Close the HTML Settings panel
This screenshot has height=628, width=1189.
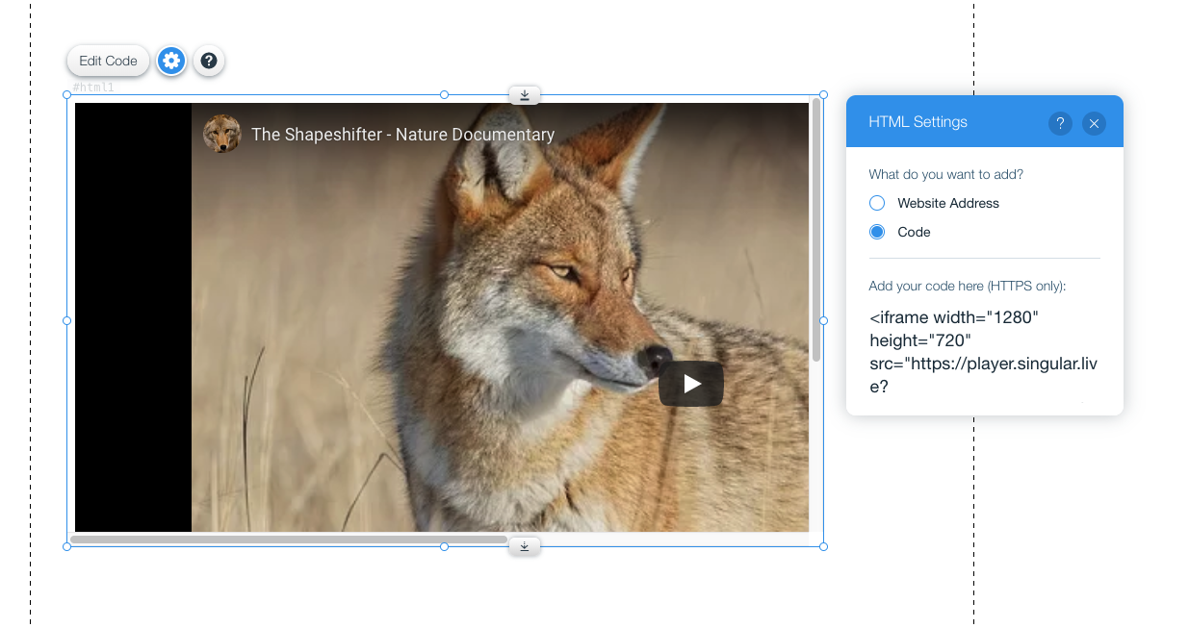click(1094, 123)
